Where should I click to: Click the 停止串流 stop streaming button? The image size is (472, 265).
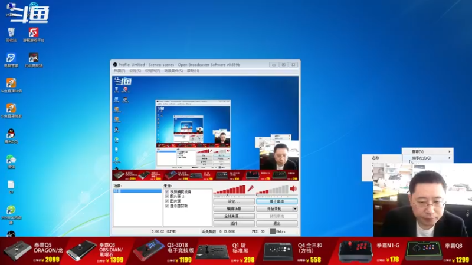click(277, 201)
